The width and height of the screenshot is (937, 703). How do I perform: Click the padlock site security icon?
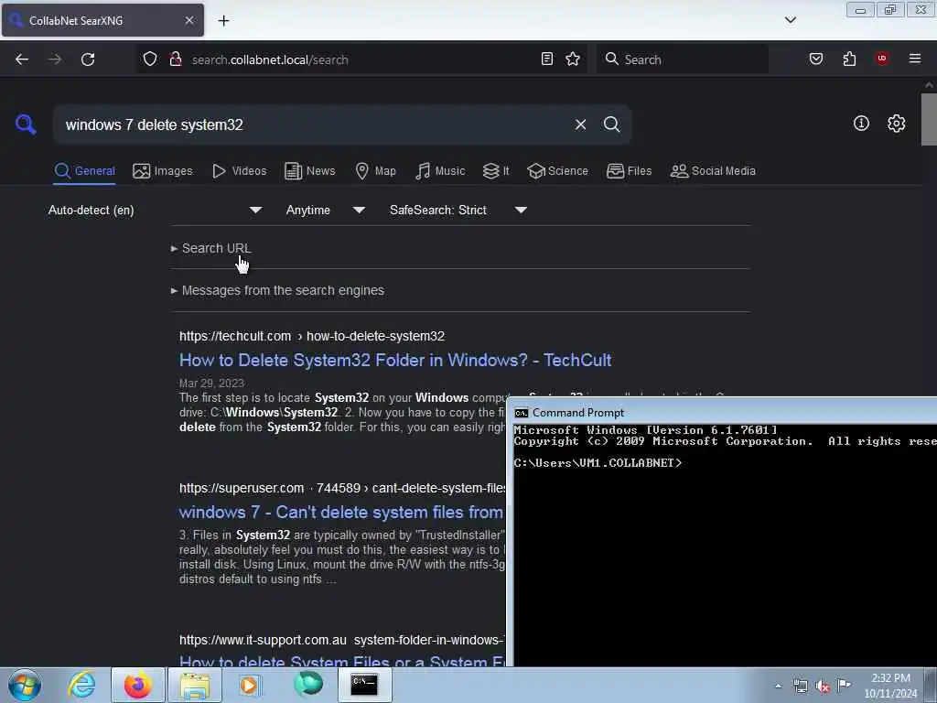pyautogui.click(x=175, y=59)
